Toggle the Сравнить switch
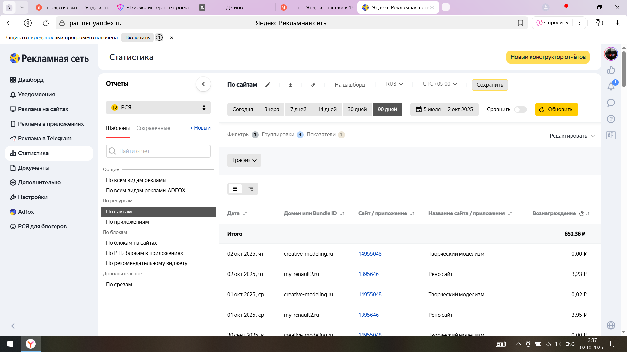Viewport: 627px width, 352px height. pyautogui.click(x=520, y=110)
